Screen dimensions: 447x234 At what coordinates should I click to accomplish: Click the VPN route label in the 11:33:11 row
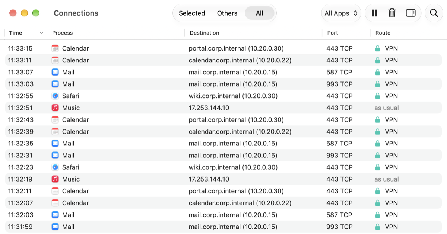pyautogui.click(x=391, y=60)
